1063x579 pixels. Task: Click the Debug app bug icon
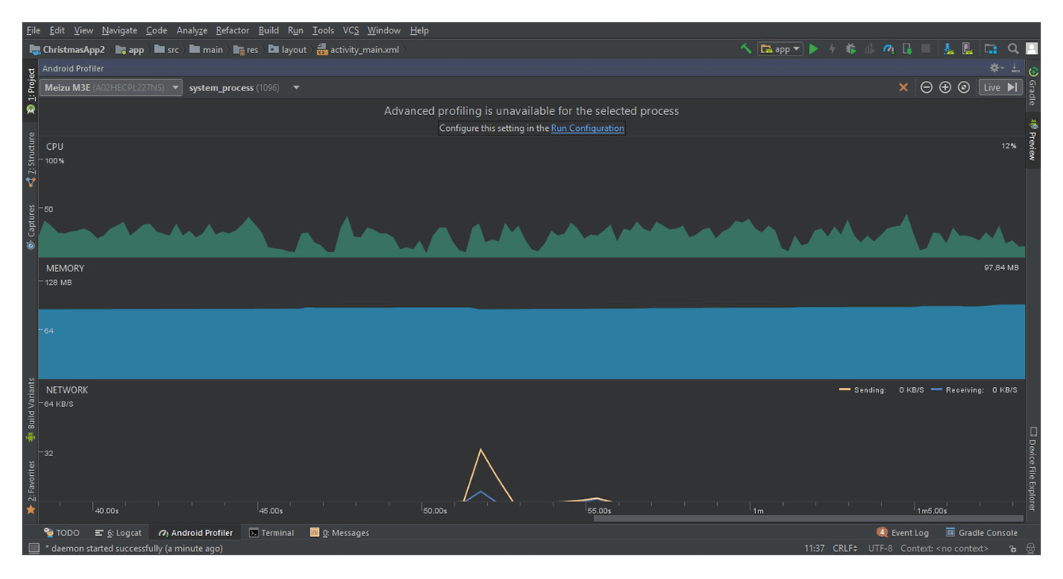point(850,49)
